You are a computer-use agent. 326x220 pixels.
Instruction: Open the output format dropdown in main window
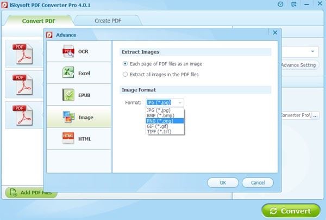[312, 51]
